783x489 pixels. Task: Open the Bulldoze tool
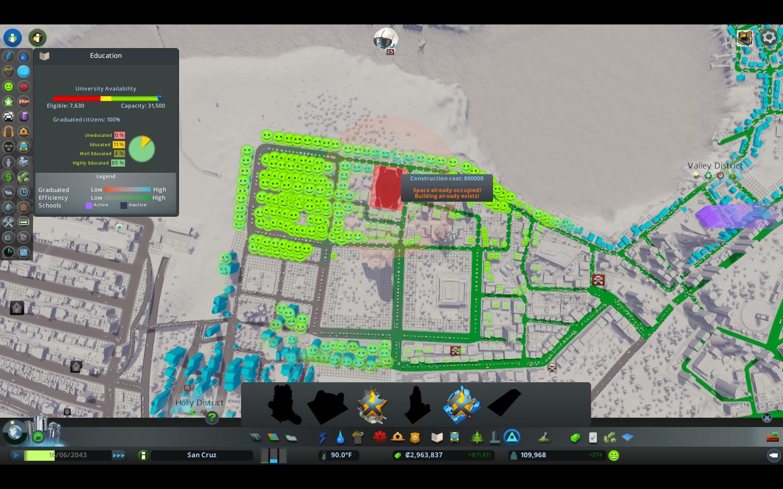772,438
